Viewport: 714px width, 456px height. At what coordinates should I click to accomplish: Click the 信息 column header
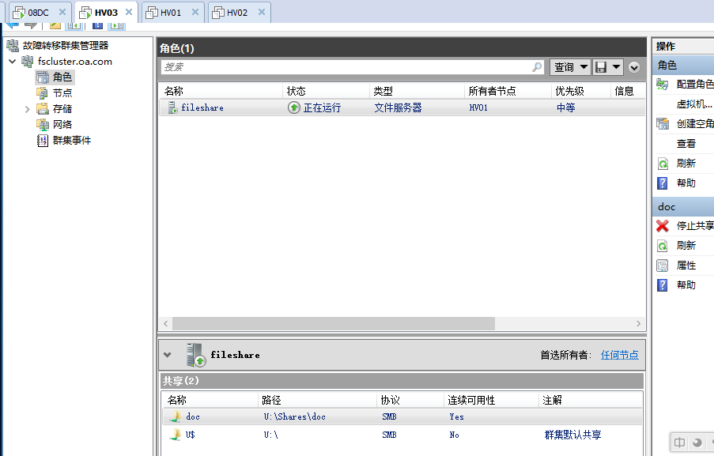point(628,91)
